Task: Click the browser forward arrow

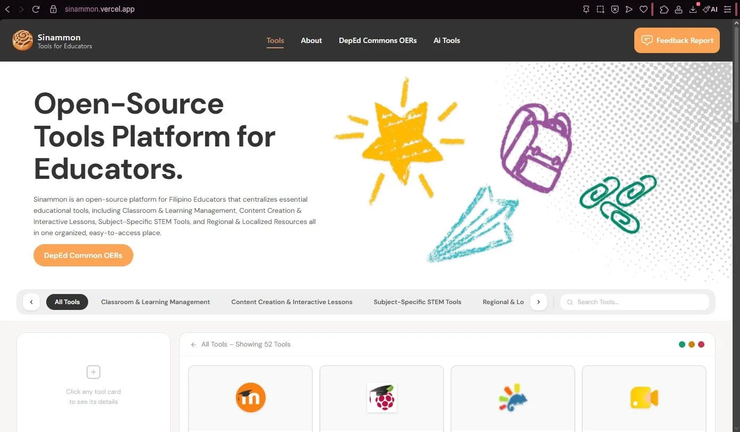Action: point(21,9)
